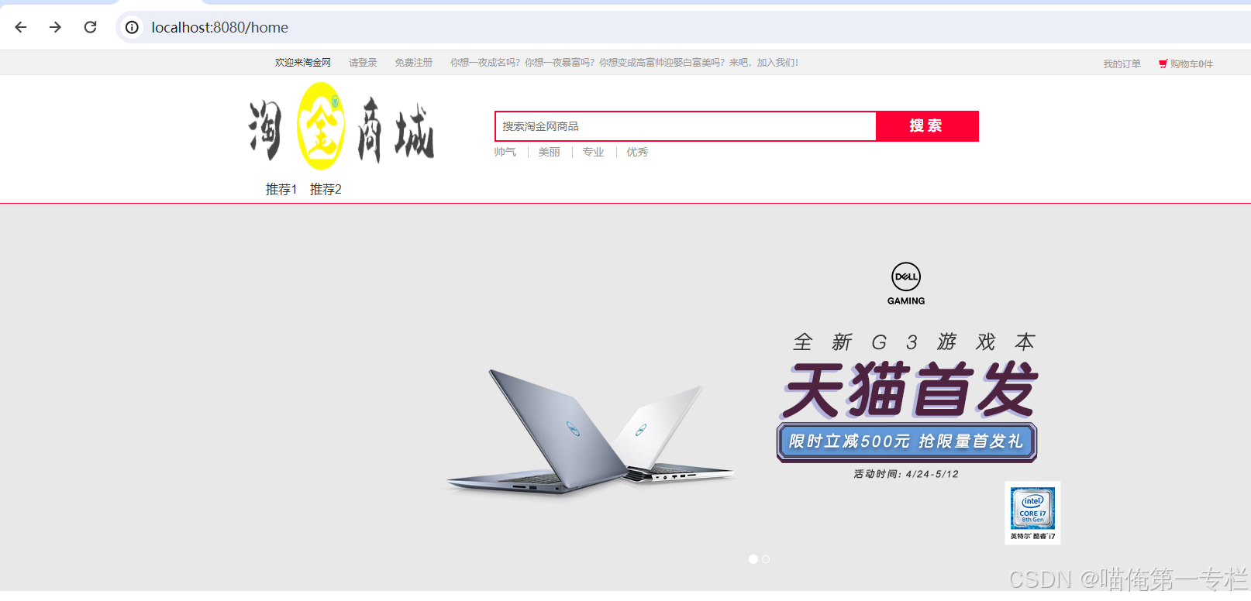Click the 限时立减500元 promotion badge
This screenshot has width=1251, height=601.
(907, 441)
